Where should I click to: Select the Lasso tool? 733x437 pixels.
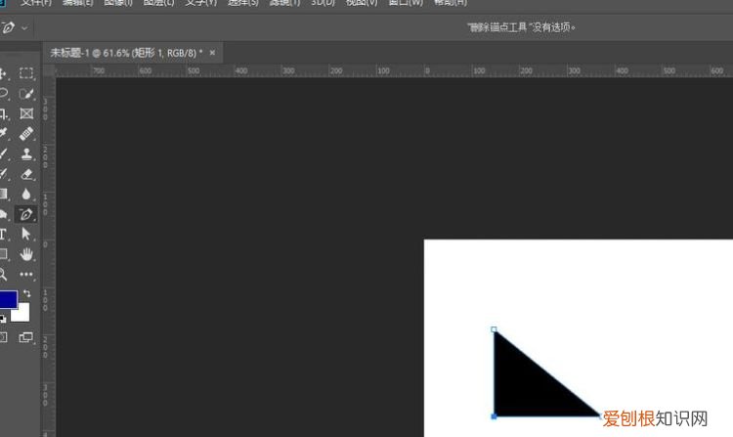point(3,93)
